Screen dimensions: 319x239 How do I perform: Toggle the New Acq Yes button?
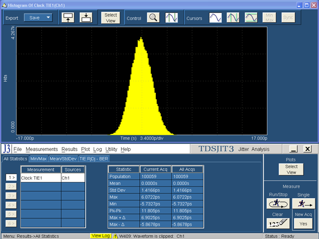(x=303, y=224)
